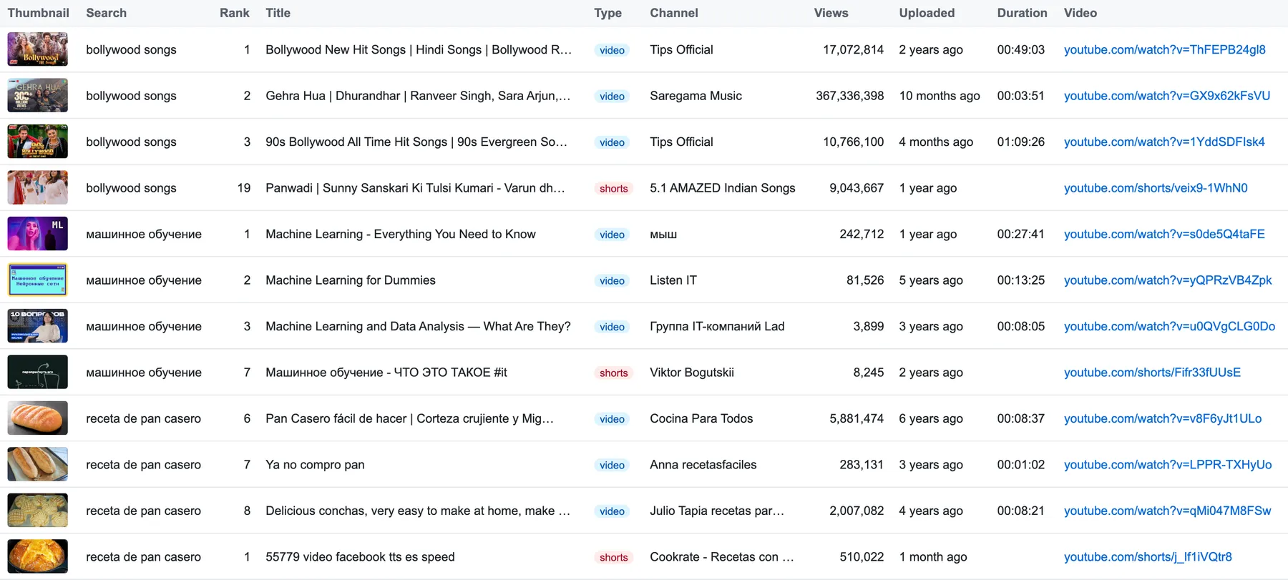The height and width of the screenshot is (580, 1288).
Task: Open Machine Learning for Dummies thumbnail
Action: pyautogui.click(x=37, y=280)
